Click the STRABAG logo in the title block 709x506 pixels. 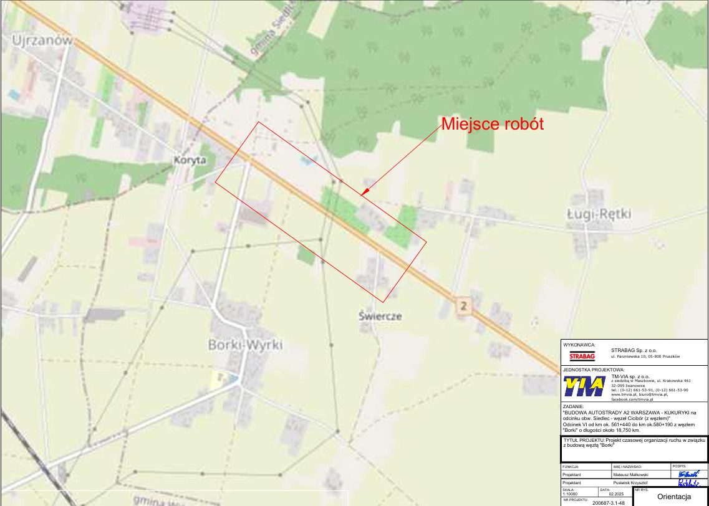(582, 356)
